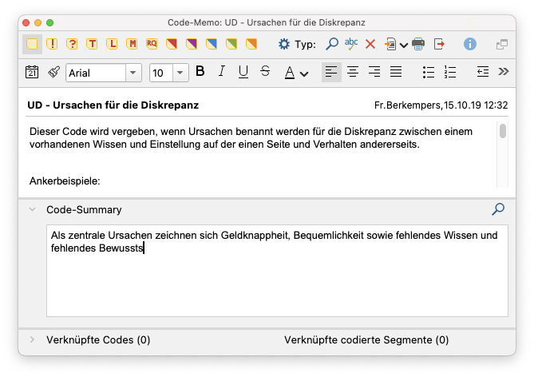Click the Ankerbeispiele: line
Screen dimensions: 534x377
pyautogui.click(x=65, y=181)
